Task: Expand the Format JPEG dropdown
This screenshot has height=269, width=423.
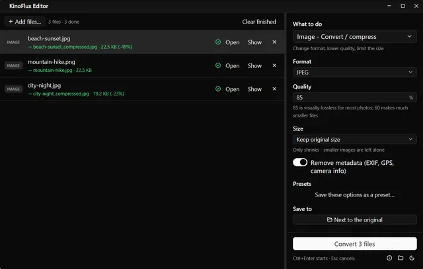Action: [x=354, y=72]
